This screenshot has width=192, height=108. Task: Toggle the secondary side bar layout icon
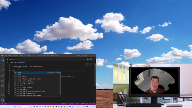point(83,55)
